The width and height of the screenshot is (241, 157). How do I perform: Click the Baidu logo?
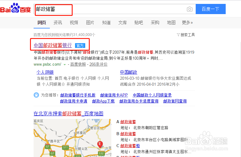coord(15,8)
